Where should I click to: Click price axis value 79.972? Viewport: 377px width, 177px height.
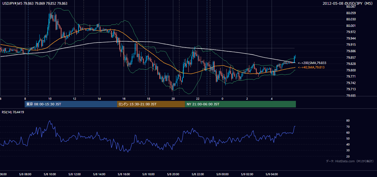tap(351, 32)
